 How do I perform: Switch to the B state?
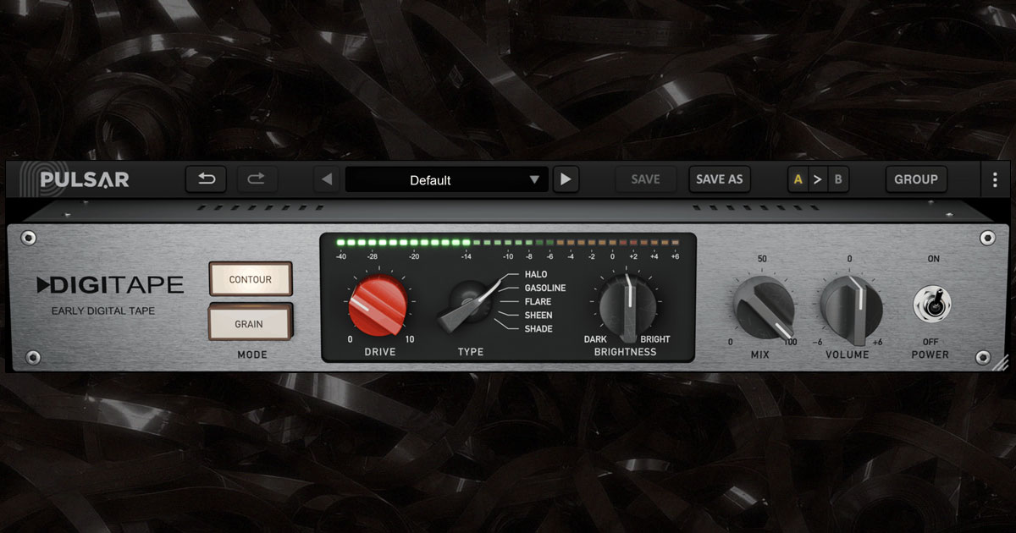point(838,179)
